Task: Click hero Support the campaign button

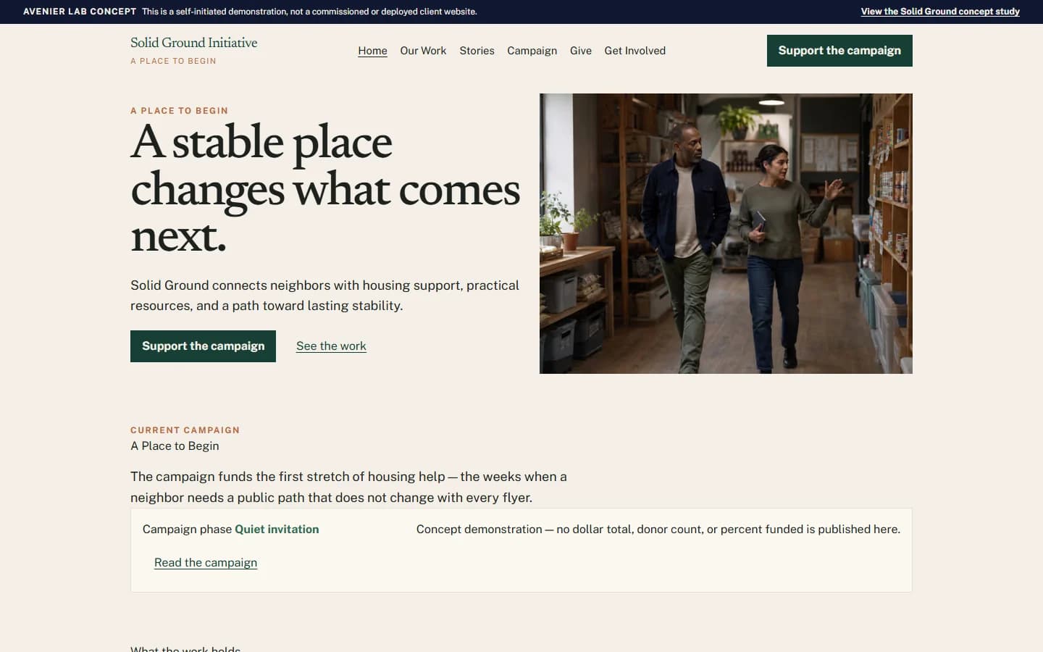Action: point(203,346)
